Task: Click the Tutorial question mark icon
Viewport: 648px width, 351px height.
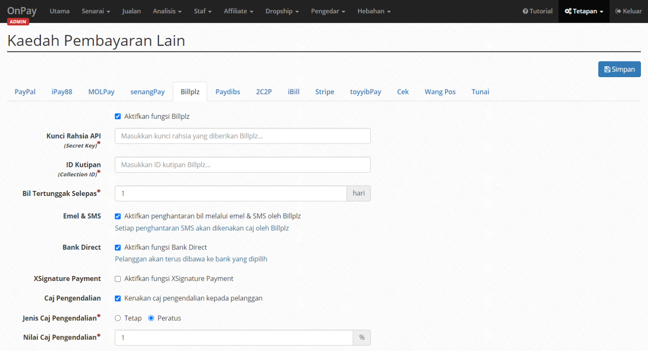Action: click(525, 11)
